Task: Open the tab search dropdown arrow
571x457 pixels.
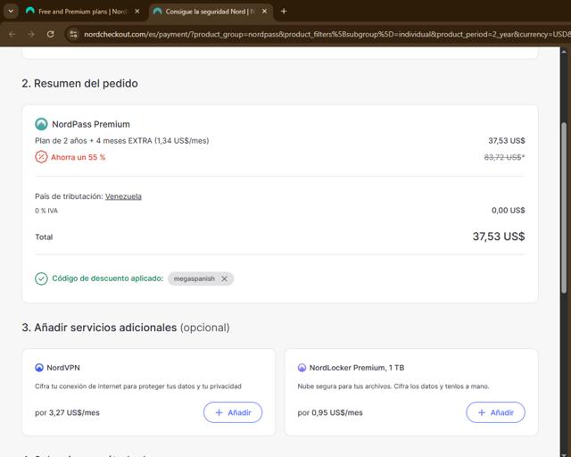Action: coord(11,11)
